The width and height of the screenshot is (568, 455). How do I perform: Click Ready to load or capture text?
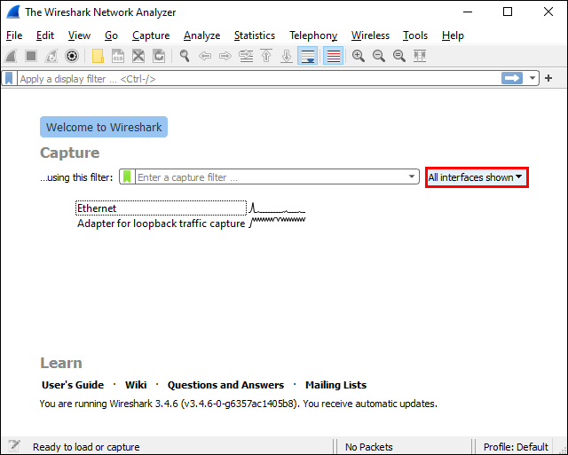(86, 447)
